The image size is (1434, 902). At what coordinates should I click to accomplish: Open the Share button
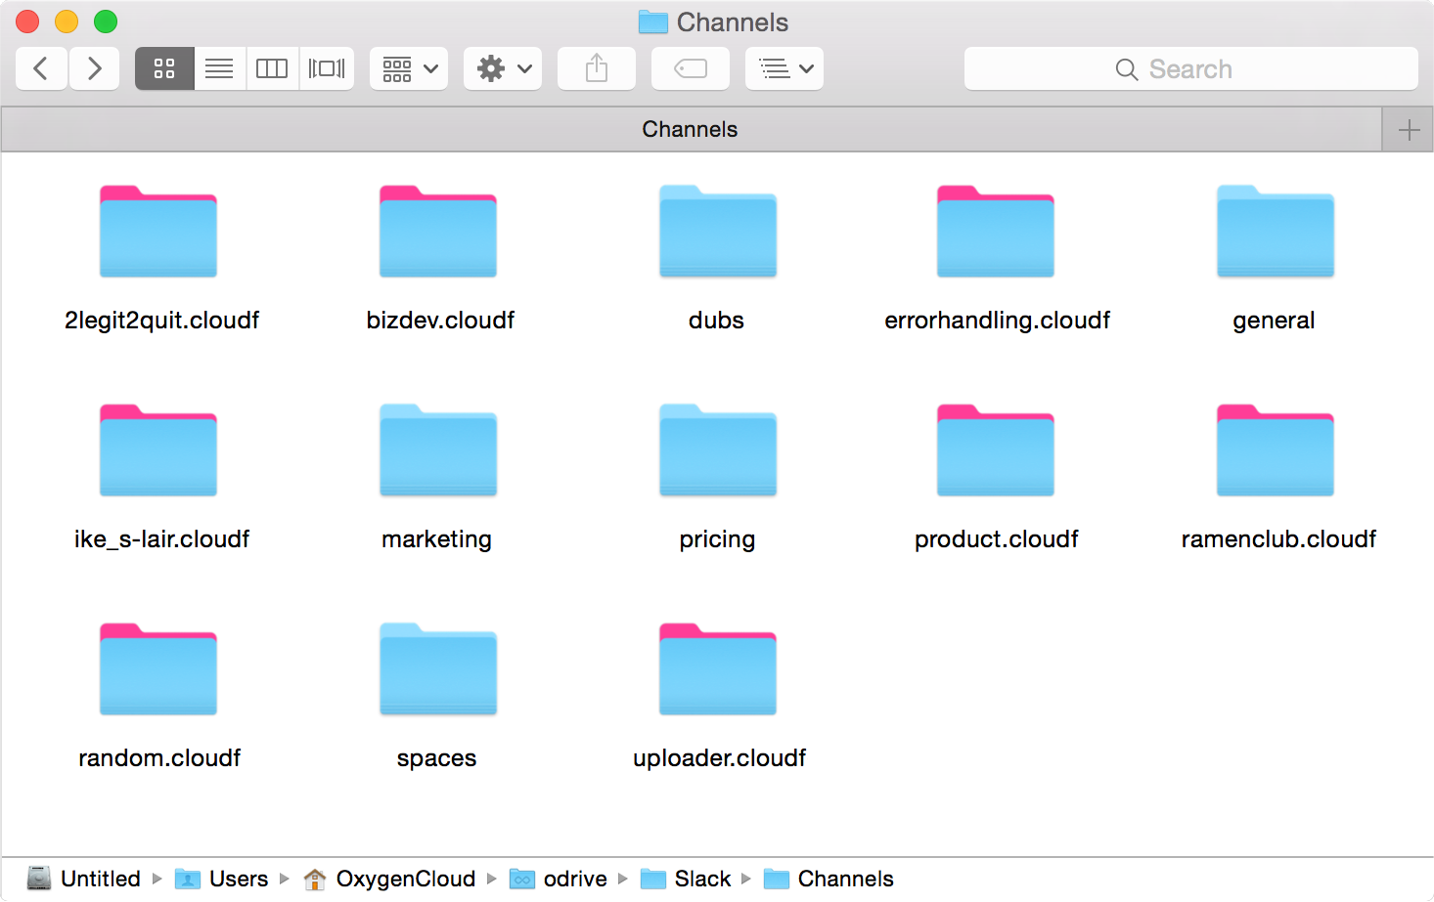pyautogui.click(x=596, y=68)
